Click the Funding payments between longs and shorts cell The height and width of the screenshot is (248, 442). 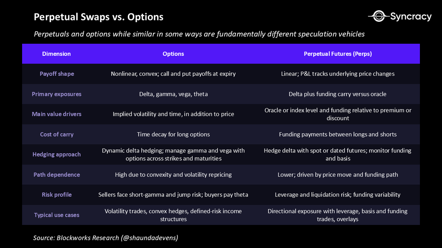coord(338,134)
